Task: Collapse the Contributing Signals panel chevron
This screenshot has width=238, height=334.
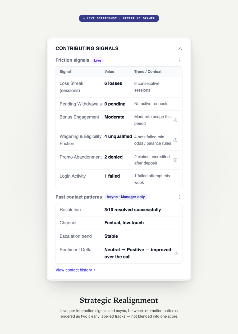Action: [x=180, y=49]
